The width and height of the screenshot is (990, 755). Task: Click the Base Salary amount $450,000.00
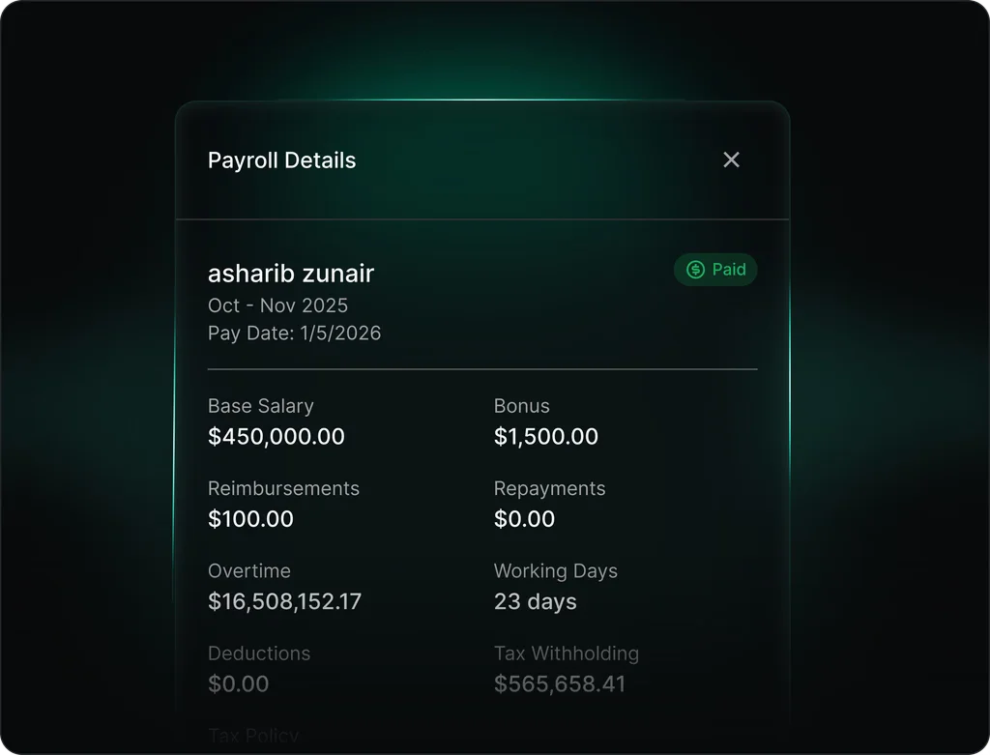[x=276, y=436]
